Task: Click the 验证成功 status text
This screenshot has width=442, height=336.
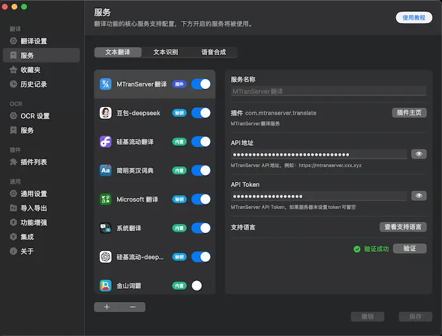Action: pyautogui.click(x=376, y=249)
